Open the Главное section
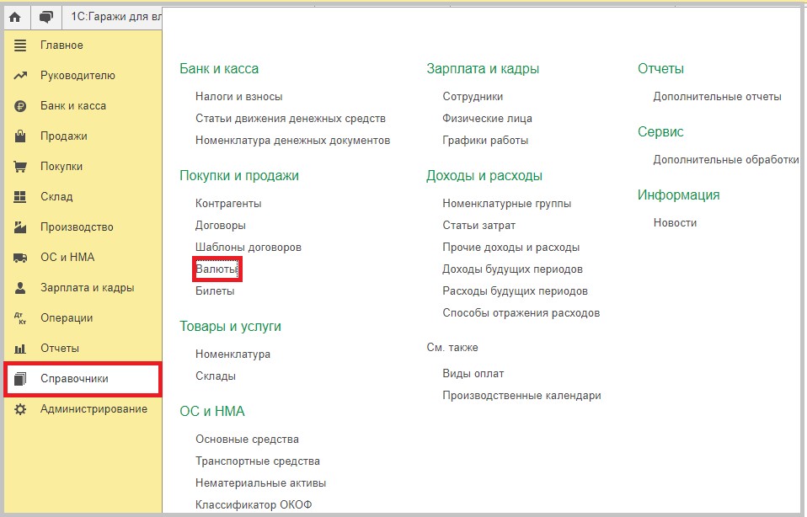Viewport: 807px width, 517px height. click(x=61, y=45)
